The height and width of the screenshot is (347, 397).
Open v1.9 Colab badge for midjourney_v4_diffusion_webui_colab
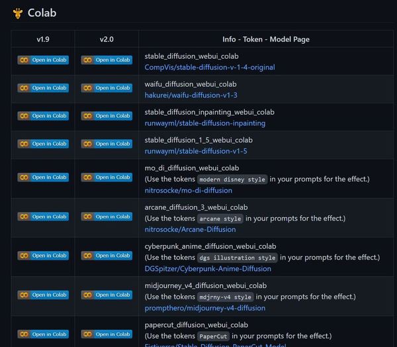point(43,295)
